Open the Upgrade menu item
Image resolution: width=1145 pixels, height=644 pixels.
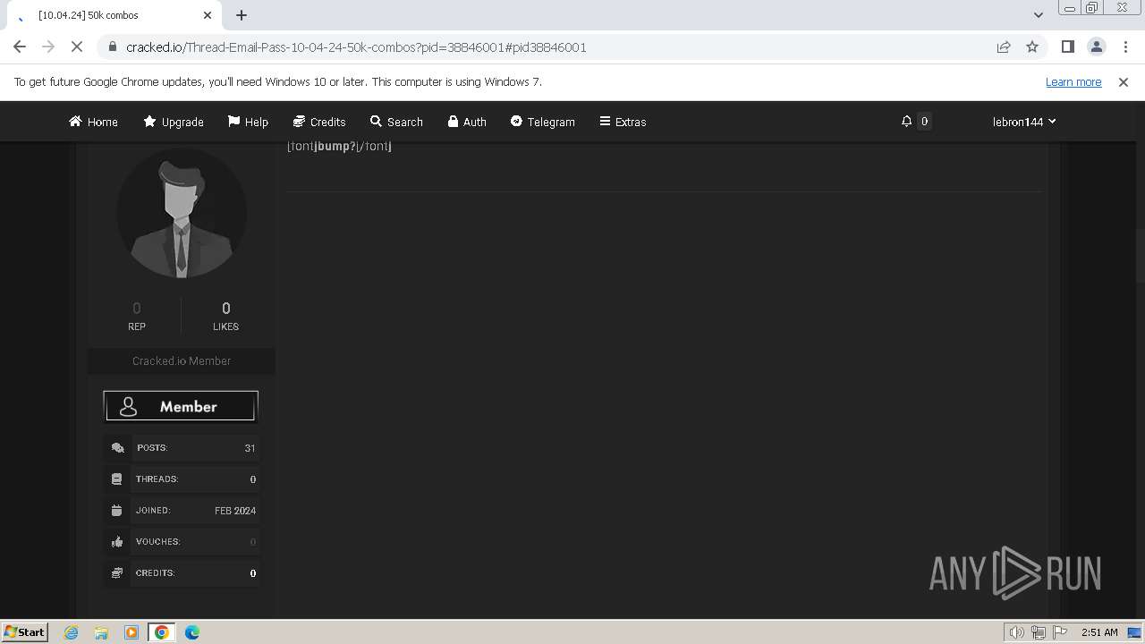pos(174,122)
